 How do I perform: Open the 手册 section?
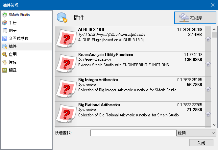tap(26, 23)
